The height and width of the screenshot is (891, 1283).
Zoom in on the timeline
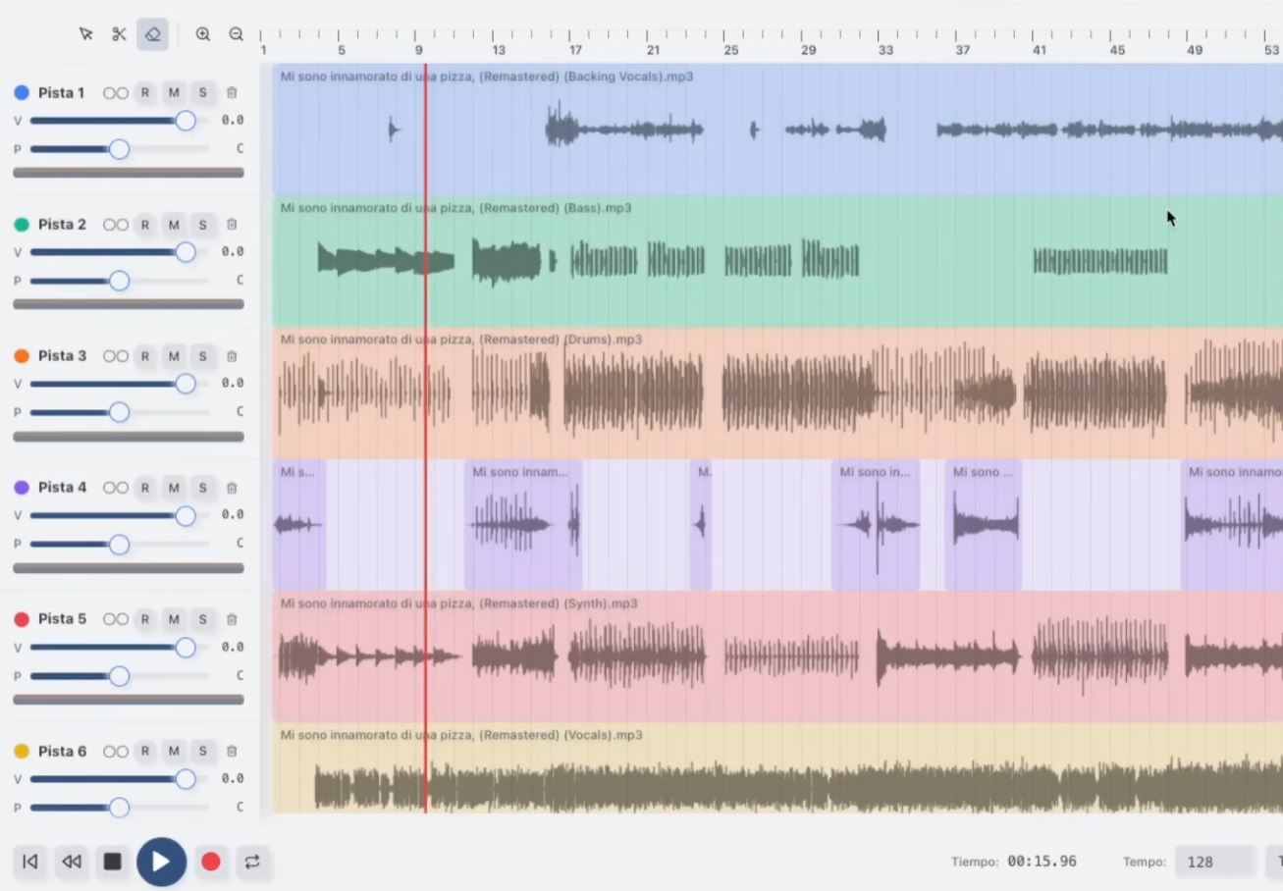203,33
